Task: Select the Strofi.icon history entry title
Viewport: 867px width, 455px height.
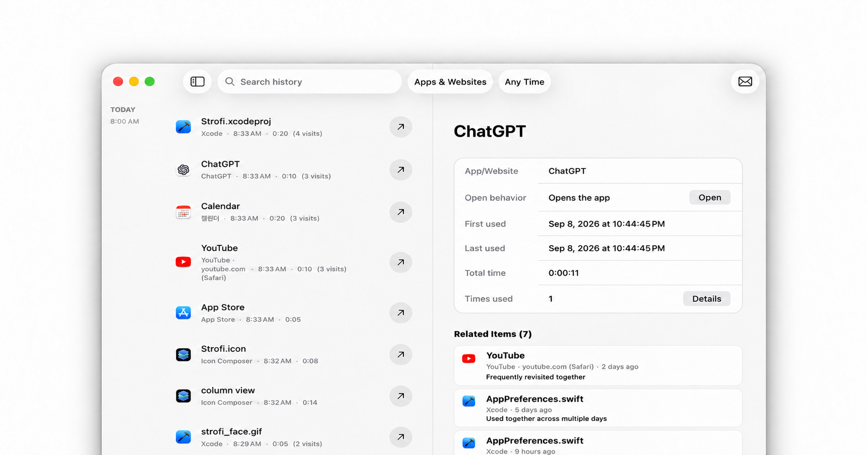Action: click(x=224, y=349)
